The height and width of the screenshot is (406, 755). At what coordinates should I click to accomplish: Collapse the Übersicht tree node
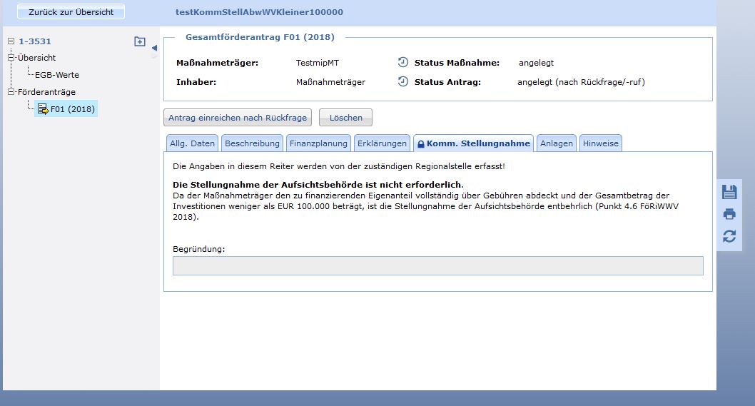pos(11,57)
